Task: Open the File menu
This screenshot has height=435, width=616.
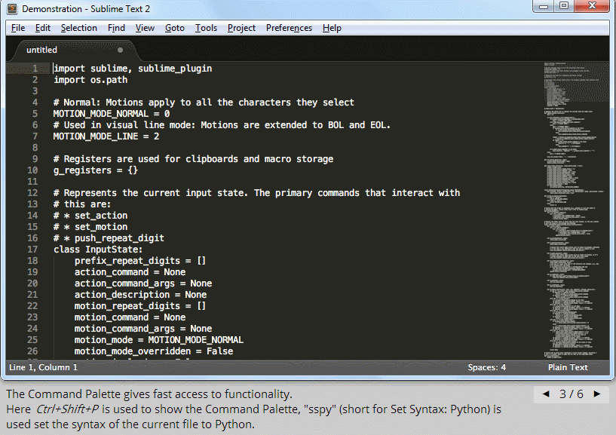Action: pos(18,28)
